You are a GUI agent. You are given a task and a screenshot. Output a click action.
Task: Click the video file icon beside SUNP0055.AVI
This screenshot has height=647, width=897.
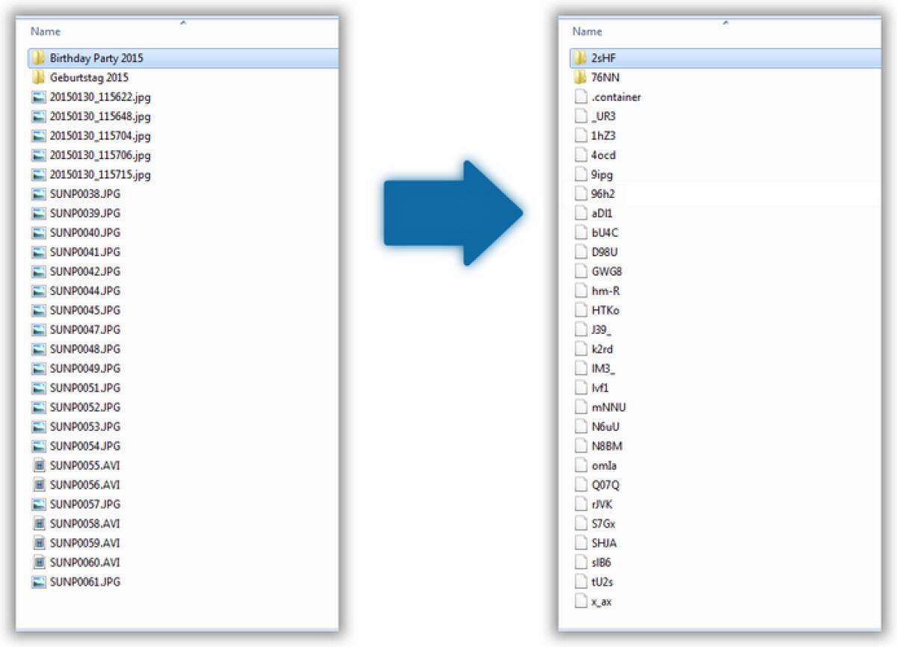point(40,465)
